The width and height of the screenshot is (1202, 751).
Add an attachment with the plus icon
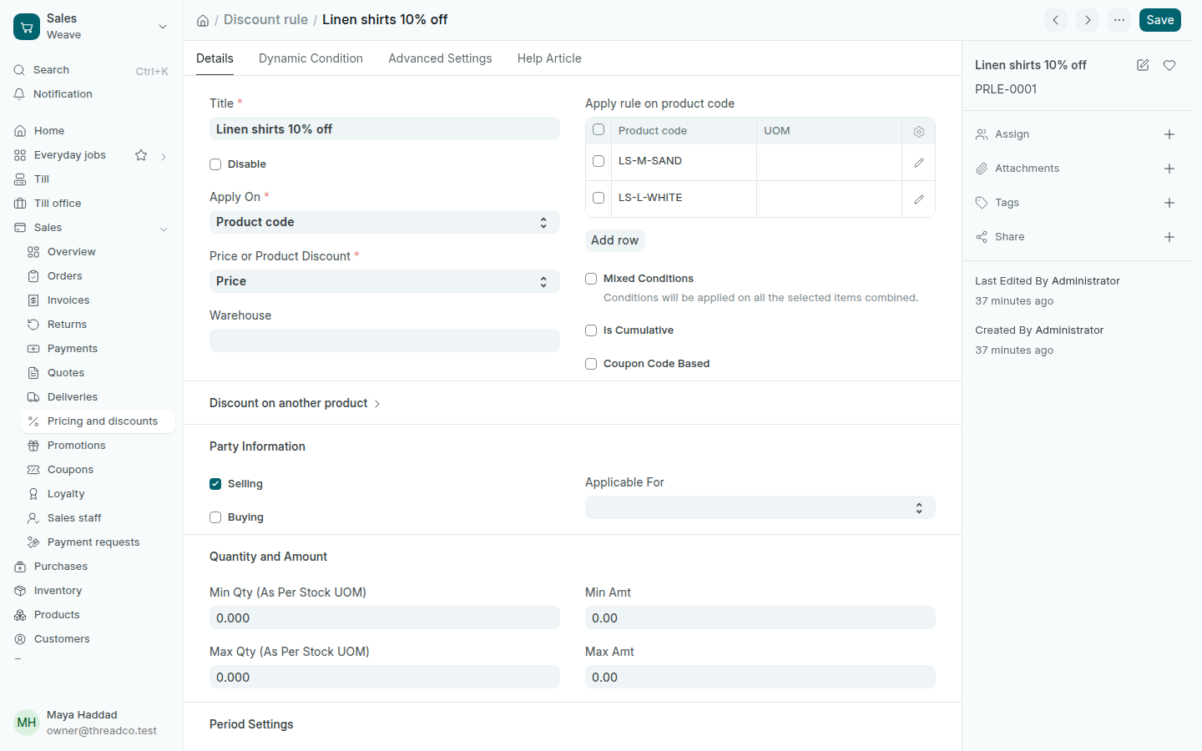coord(1169,169)
